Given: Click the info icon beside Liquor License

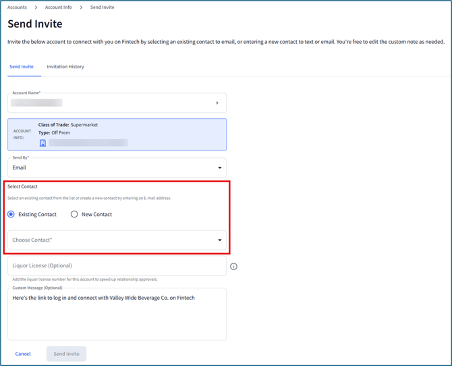Looking at the screenshot, I should tap(233, 266).
